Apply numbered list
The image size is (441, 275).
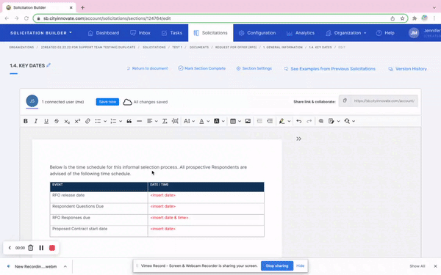[x=113, y=121]
